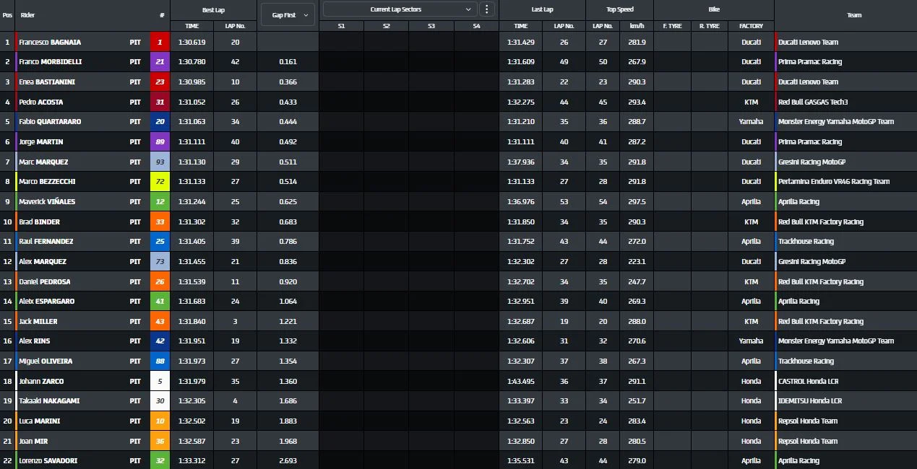917x469 pixels.
Task: Click Zarco's white number 5 badge
Action: point(160,382)
